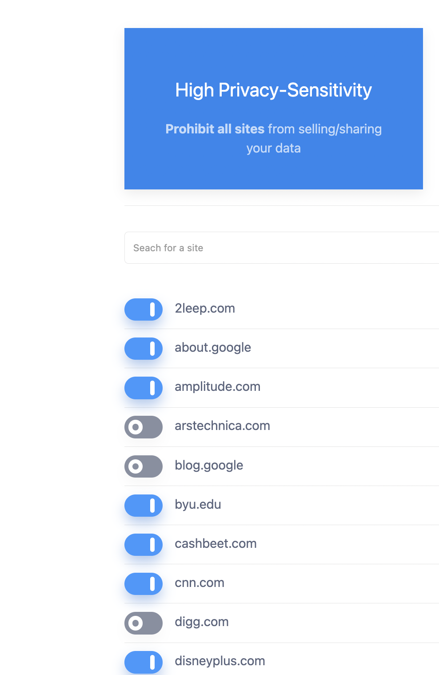This screenshot has width=439, height=675.
Task: Switch off the amplitude.com toggle
Action: point(143,388)
